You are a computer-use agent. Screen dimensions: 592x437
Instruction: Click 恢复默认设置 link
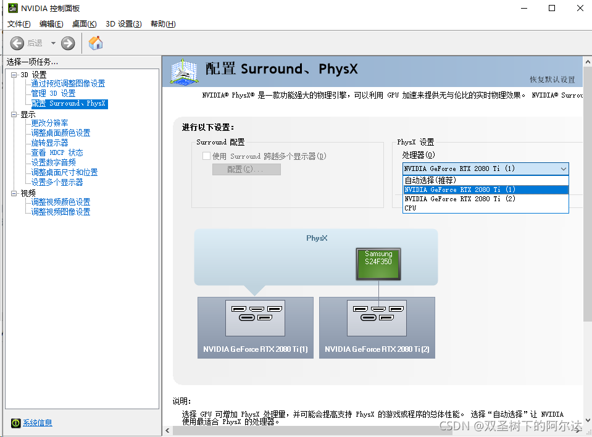point(552,79)
